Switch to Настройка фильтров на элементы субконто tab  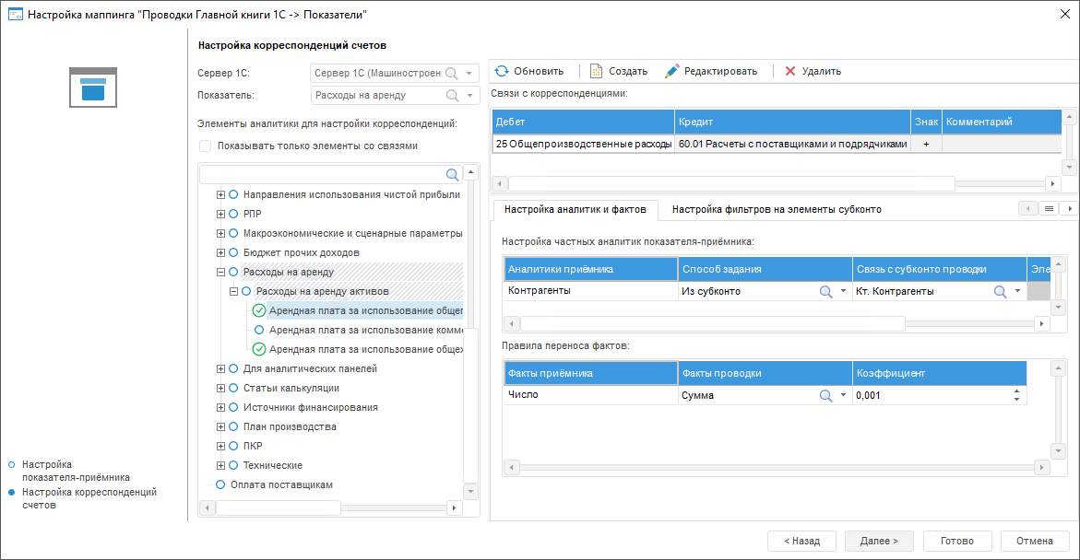pos(777,209)
